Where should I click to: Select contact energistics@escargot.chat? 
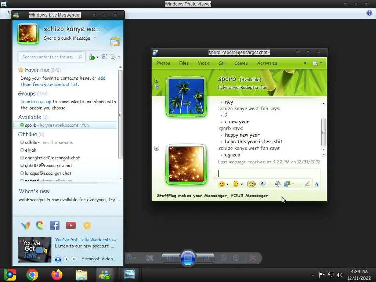click(52, 158)
